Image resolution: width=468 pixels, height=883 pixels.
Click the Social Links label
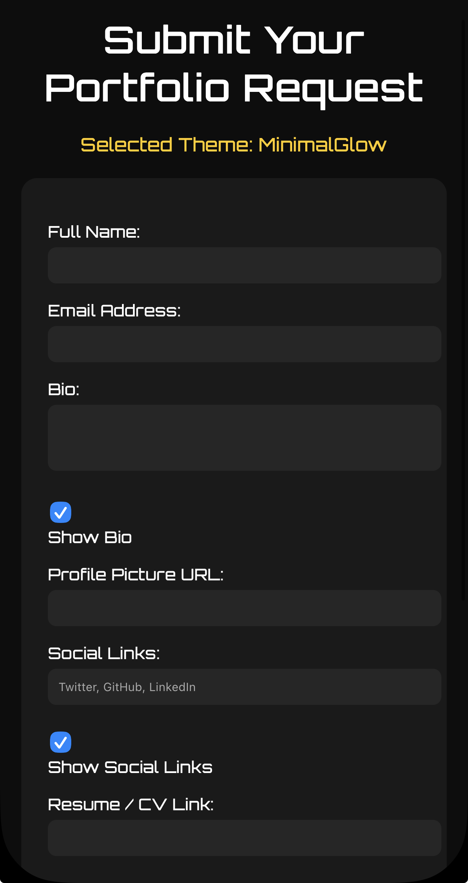104,653
